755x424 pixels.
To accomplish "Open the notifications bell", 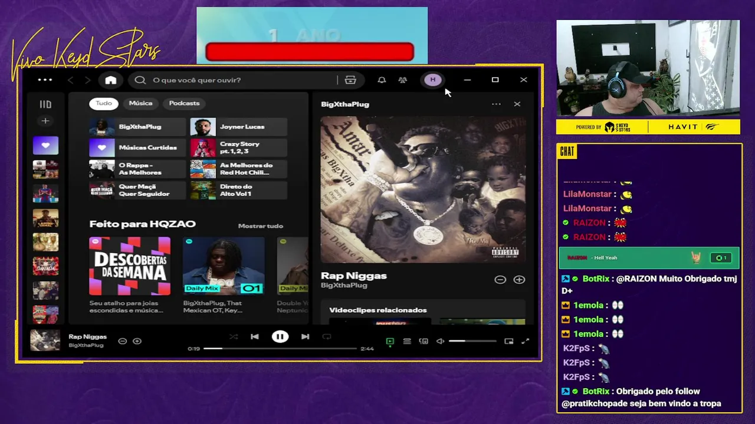I will point(382,80).
